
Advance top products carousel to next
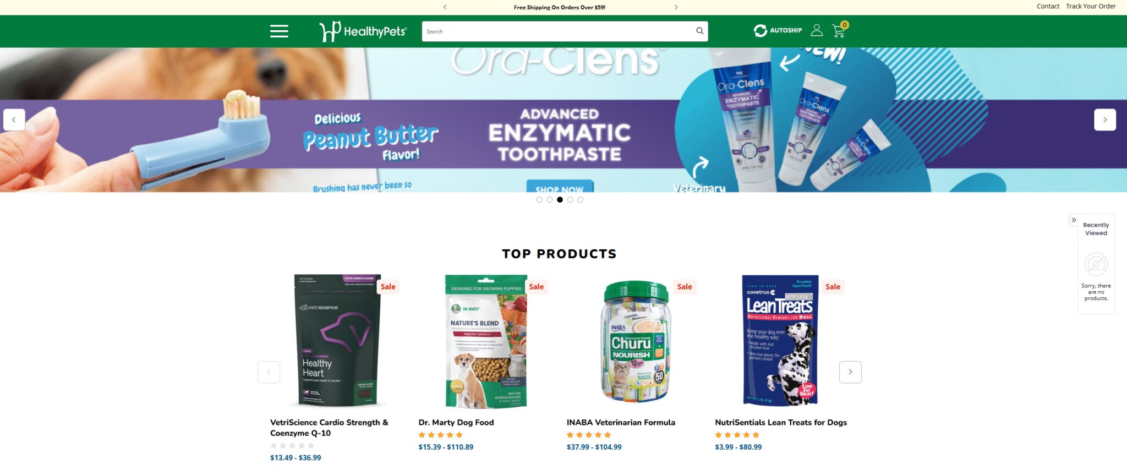850,372
